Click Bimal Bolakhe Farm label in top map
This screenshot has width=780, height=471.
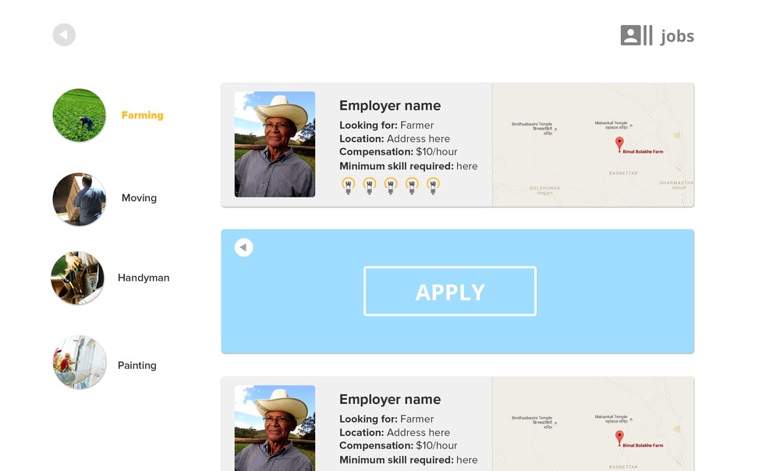click(x=643, y=151)
